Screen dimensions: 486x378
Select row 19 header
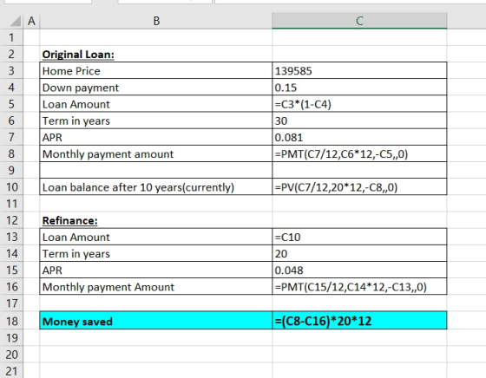(x=11, y=338)
